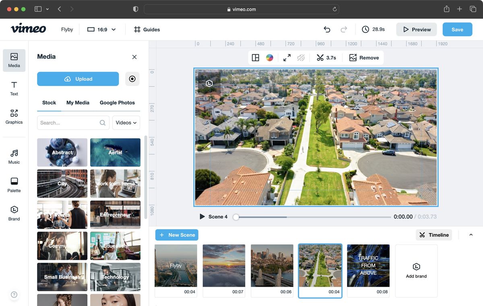Switch to the Stock tab
Screen dimensions: 483x306
(49, 103)
